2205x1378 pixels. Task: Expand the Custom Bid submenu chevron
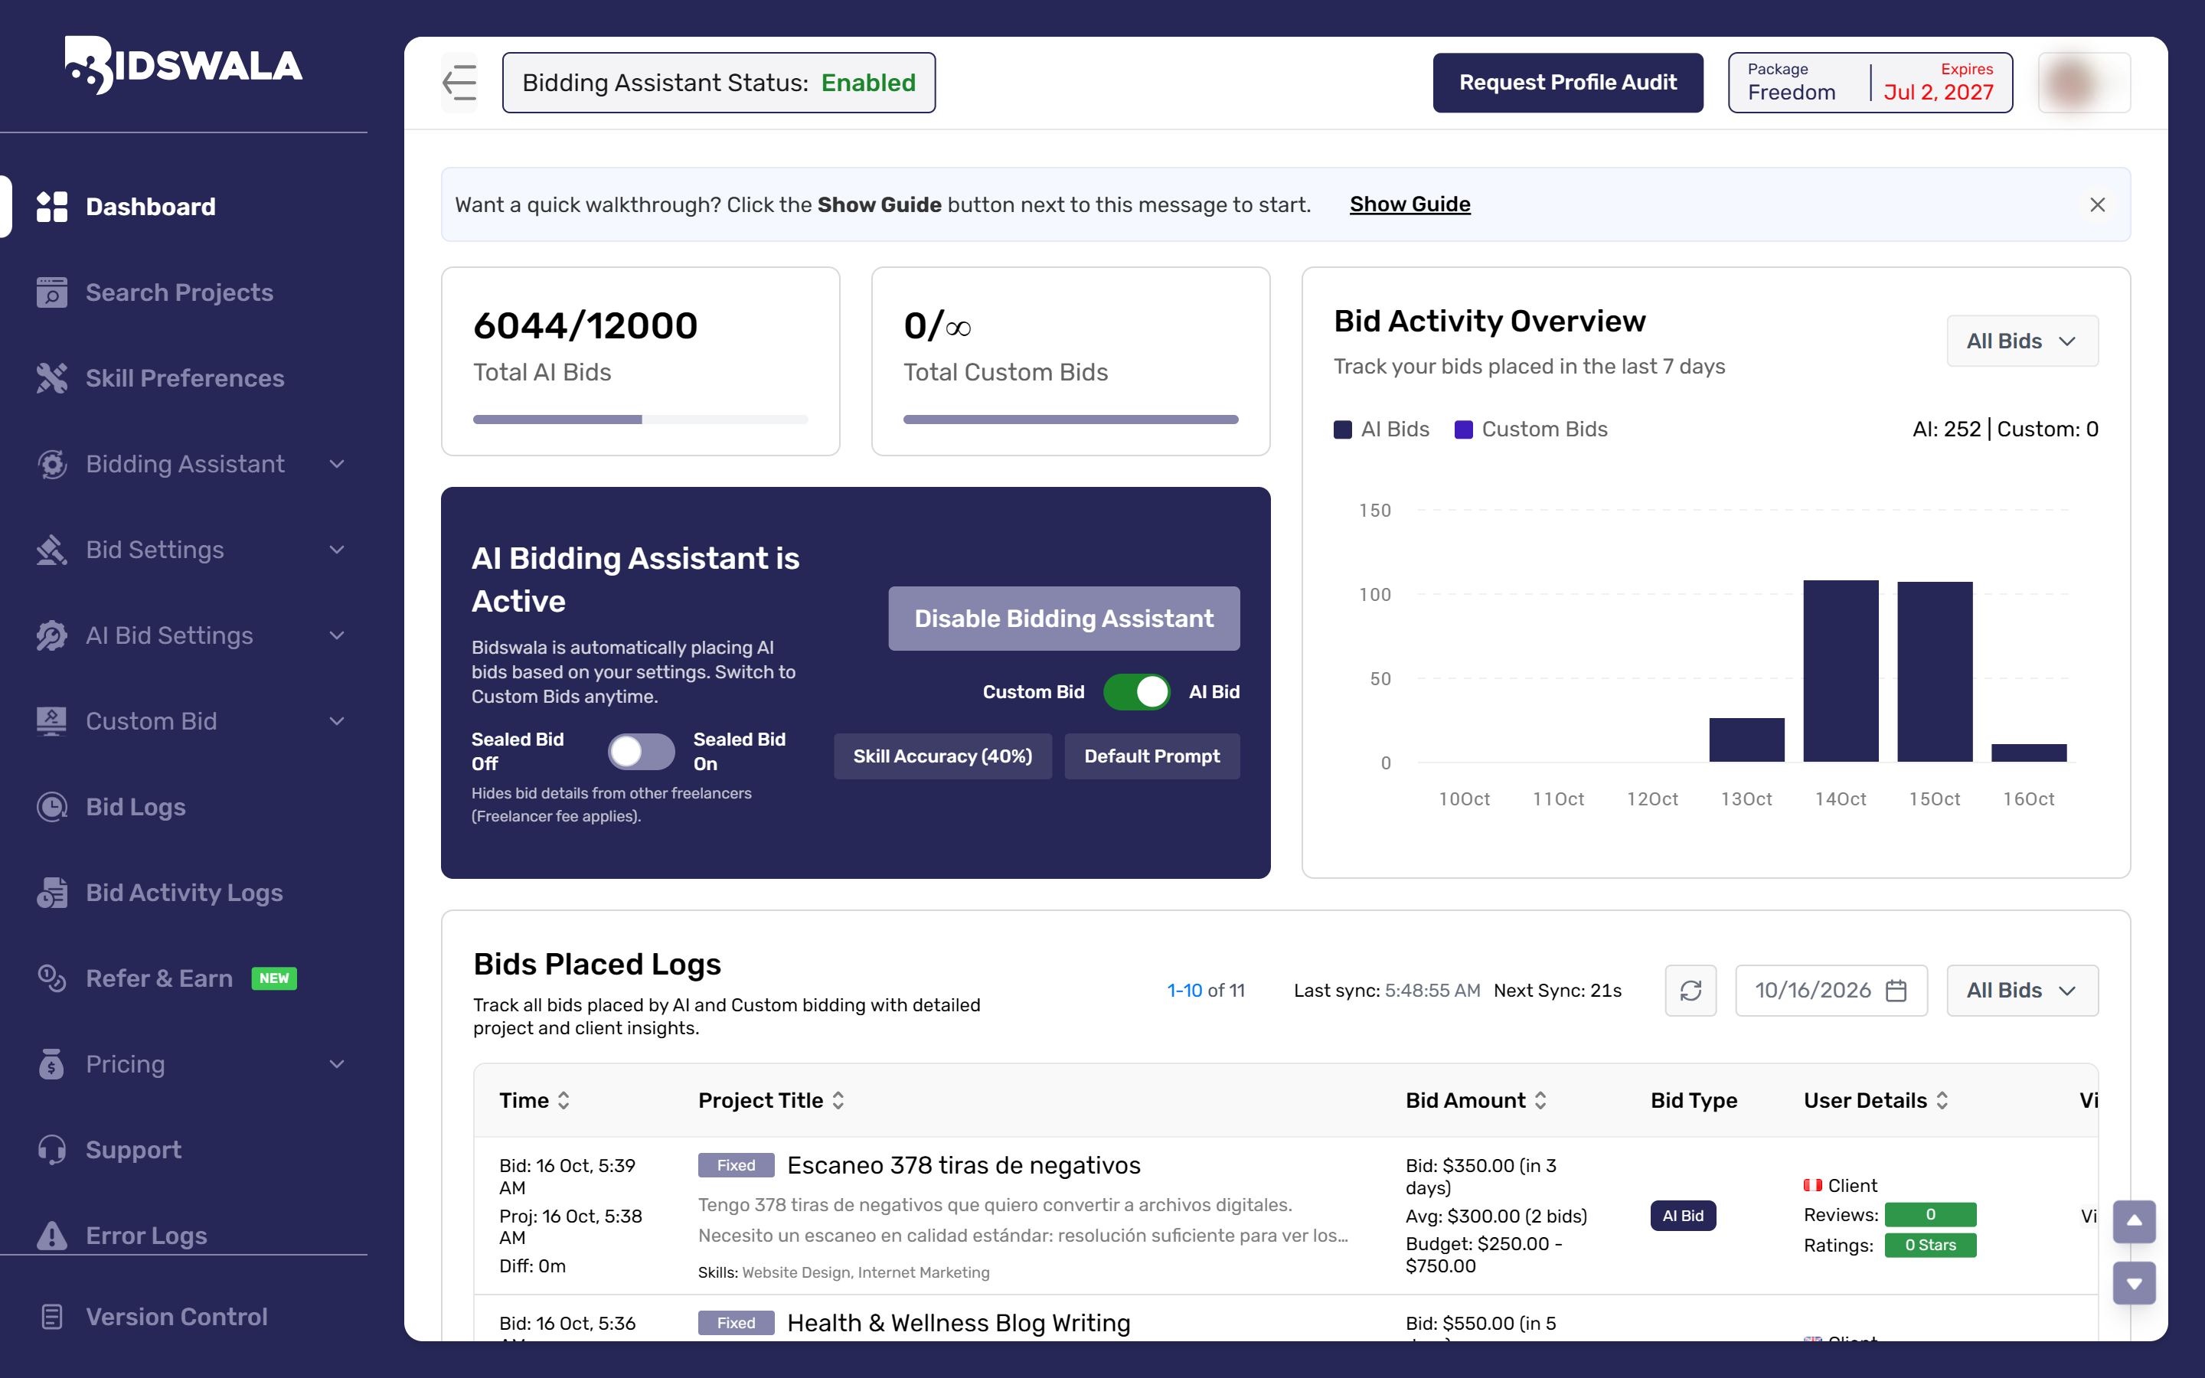(x=337, y=721)
